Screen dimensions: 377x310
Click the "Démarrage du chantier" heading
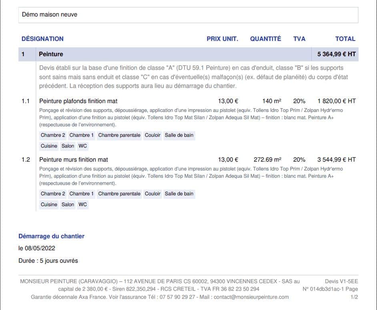(x=51, y=236)
